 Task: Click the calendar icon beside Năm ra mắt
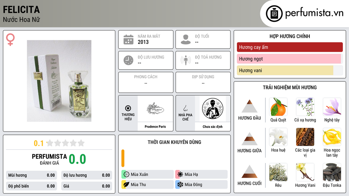128,39
